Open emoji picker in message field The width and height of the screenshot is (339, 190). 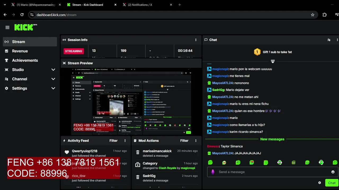[x=333, y=172]
